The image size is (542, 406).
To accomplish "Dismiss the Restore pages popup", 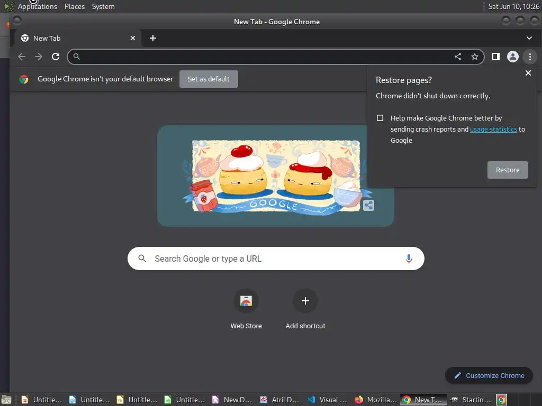I will 528,73.
